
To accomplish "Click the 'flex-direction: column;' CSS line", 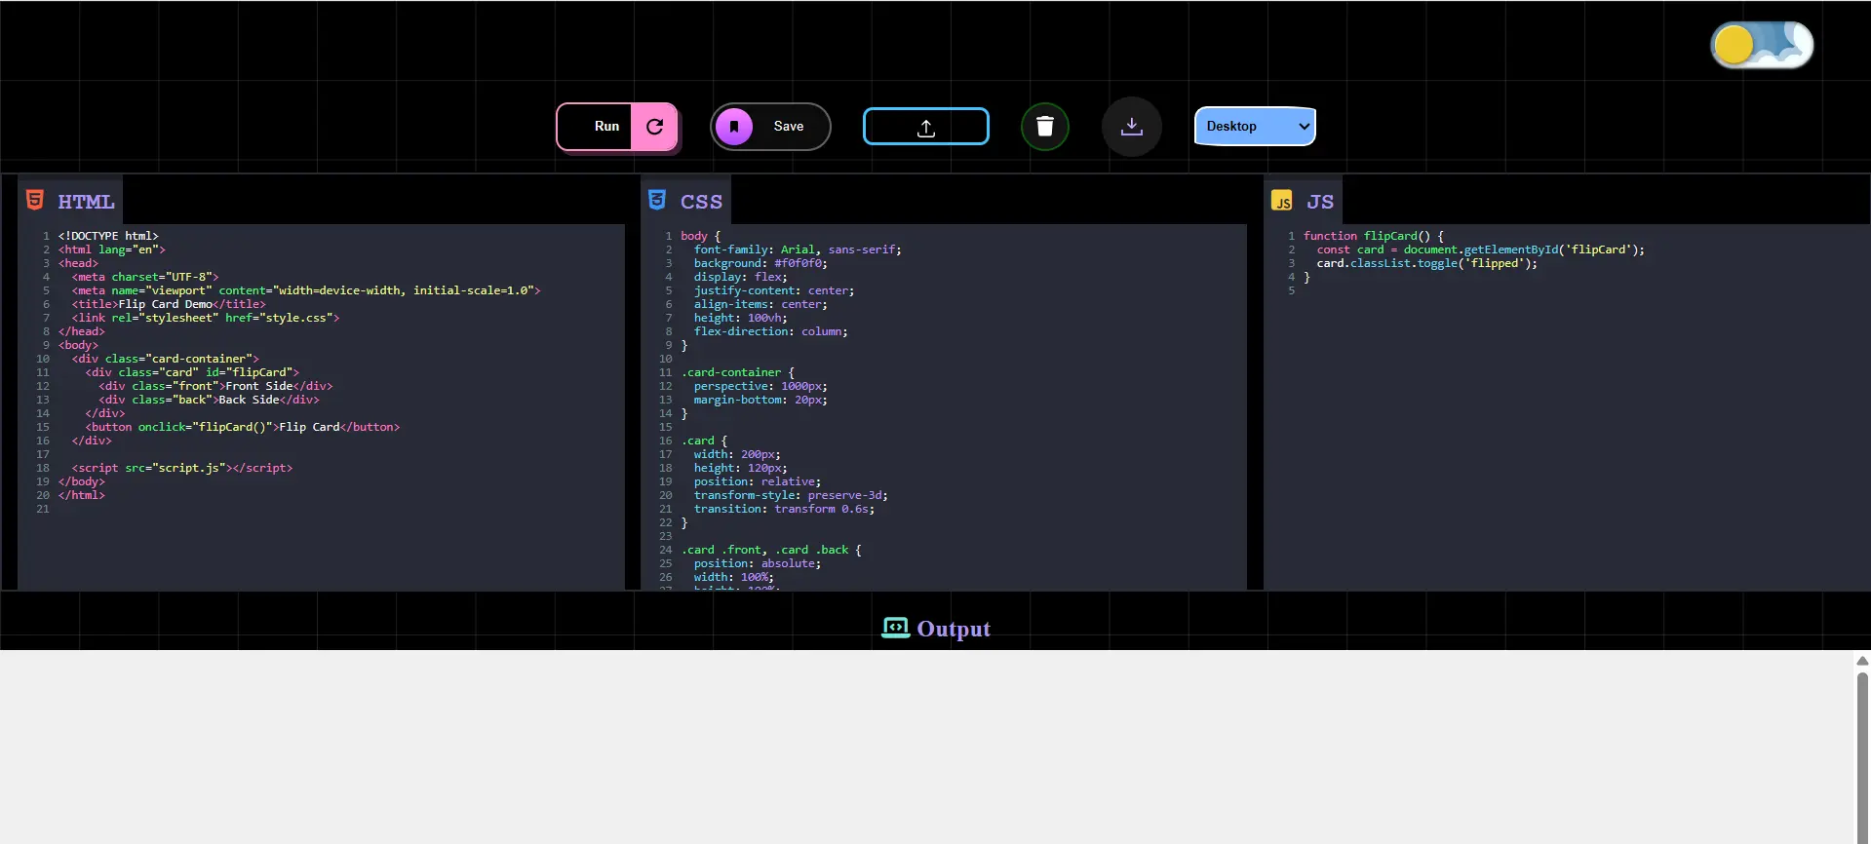I will pos(771,331).
